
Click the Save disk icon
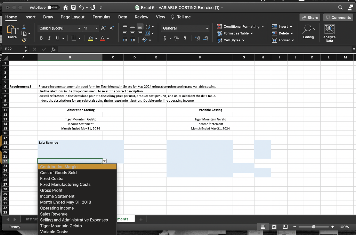(x=73, y=8)
